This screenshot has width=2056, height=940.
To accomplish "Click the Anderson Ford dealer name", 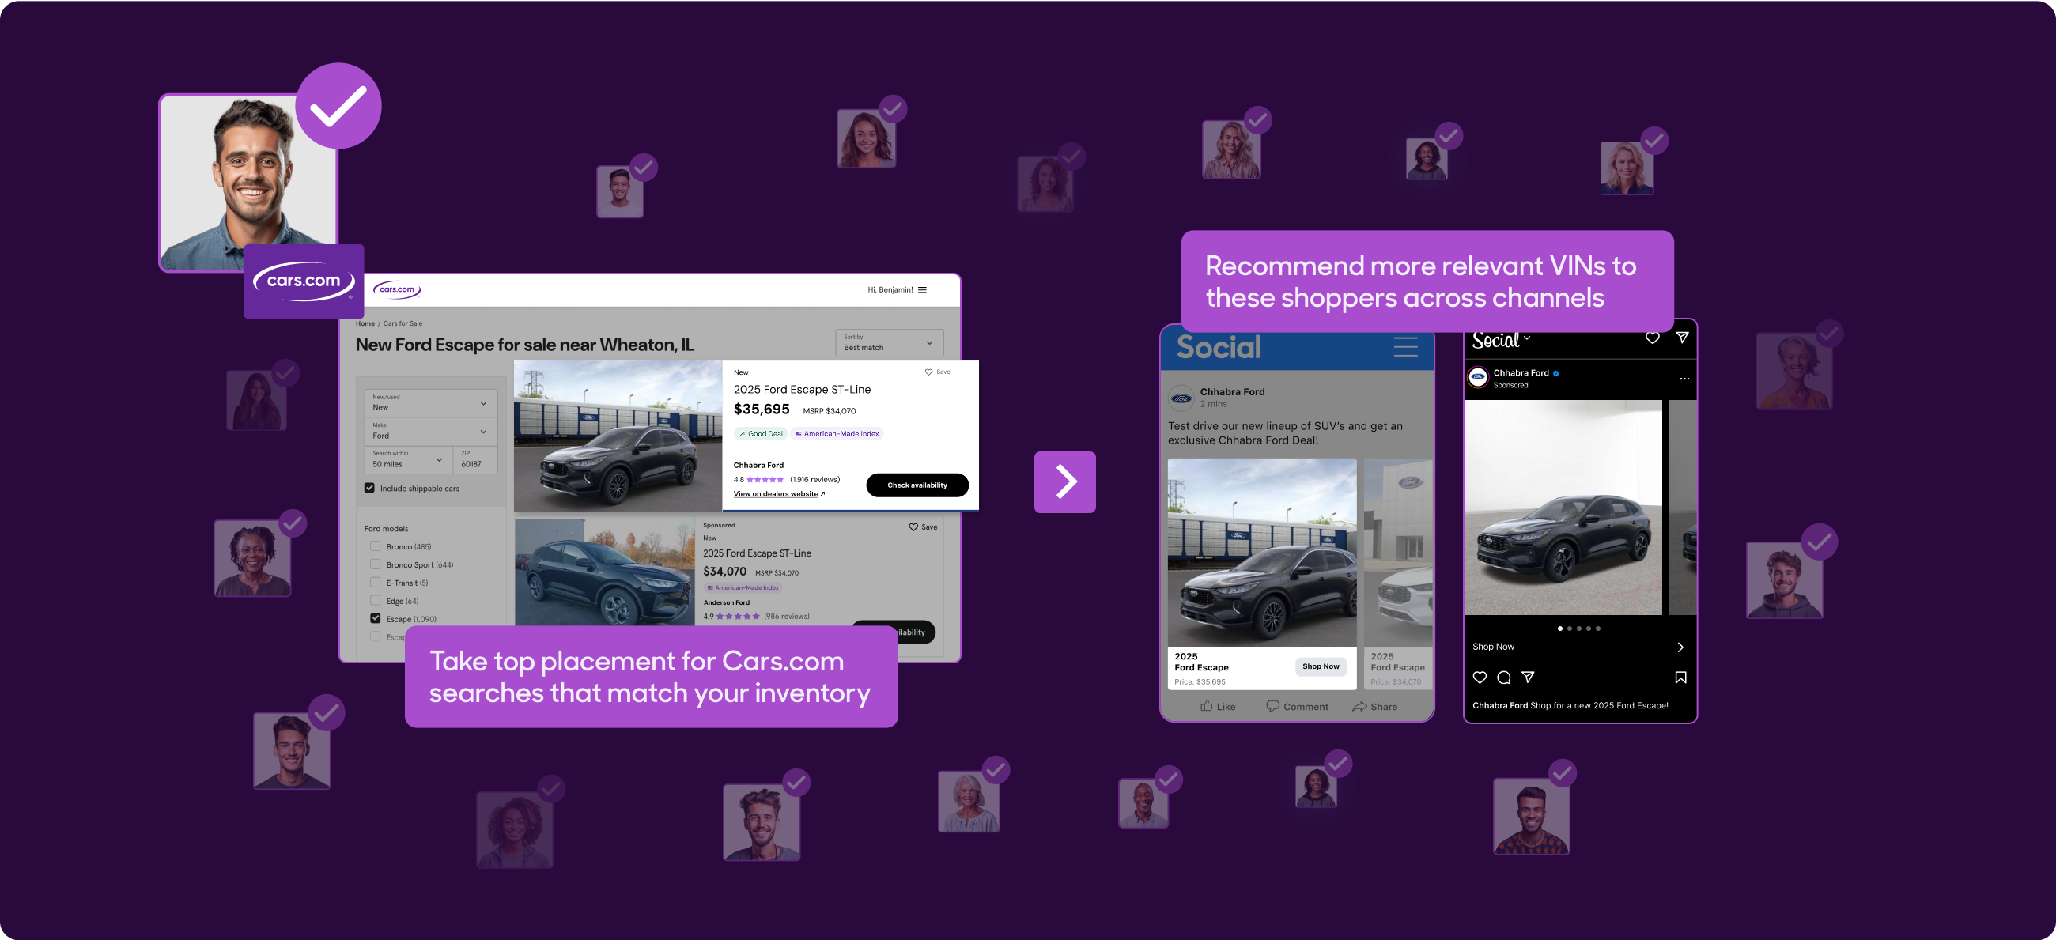I will [726, 602].
